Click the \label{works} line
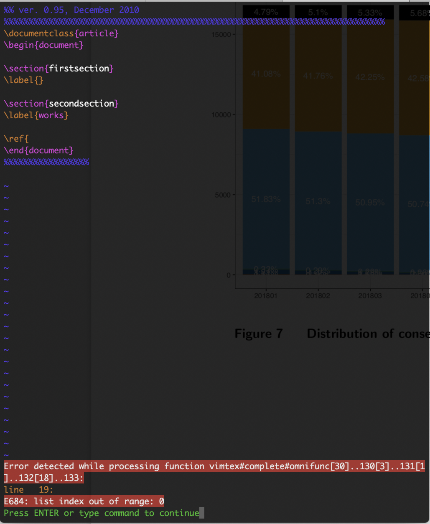The image size is (430, 524). 36,115
